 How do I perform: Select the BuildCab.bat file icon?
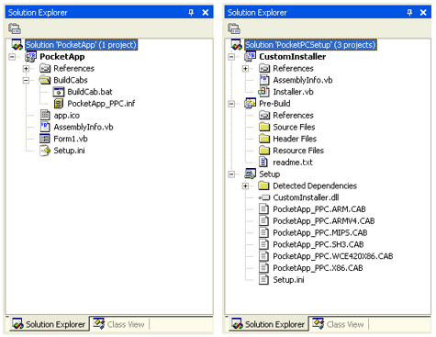click(59, 92)
